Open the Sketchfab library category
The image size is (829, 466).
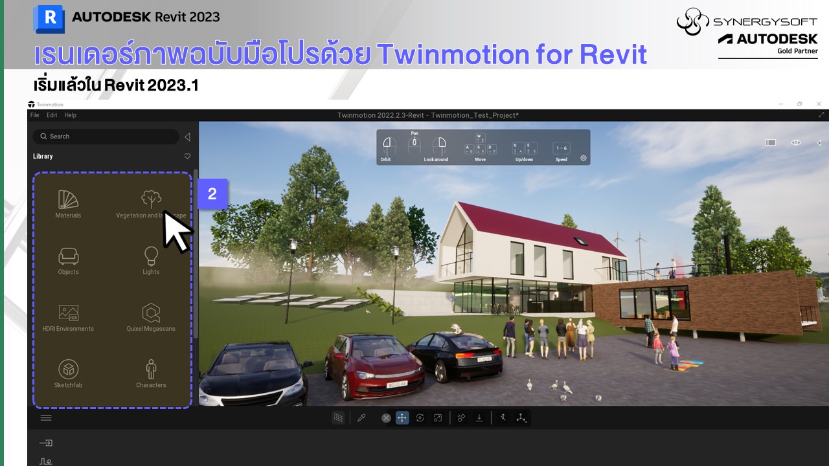coord(68,373)
